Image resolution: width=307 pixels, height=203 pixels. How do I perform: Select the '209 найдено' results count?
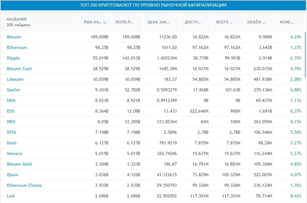tap(18, 25)
